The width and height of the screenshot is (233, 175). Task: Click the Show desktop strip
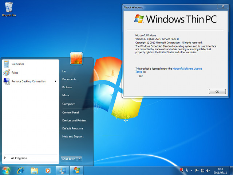231,171
